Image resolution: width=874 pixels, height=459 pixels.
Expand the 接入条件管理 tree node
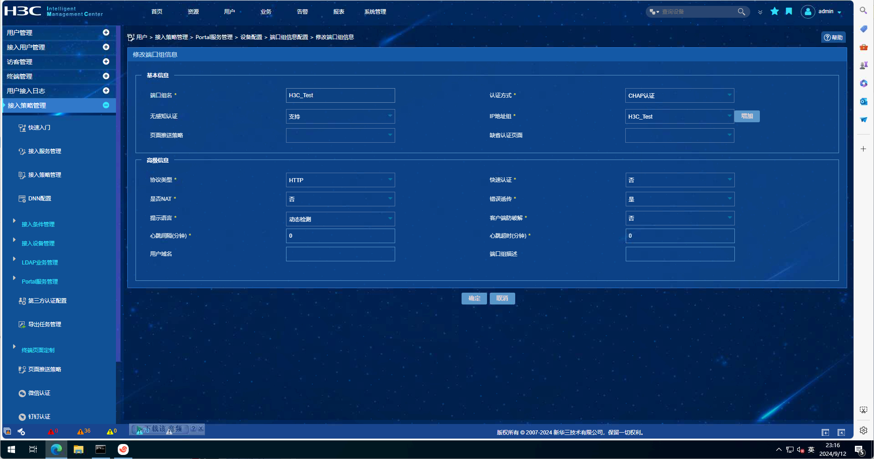tap(14, 221)
